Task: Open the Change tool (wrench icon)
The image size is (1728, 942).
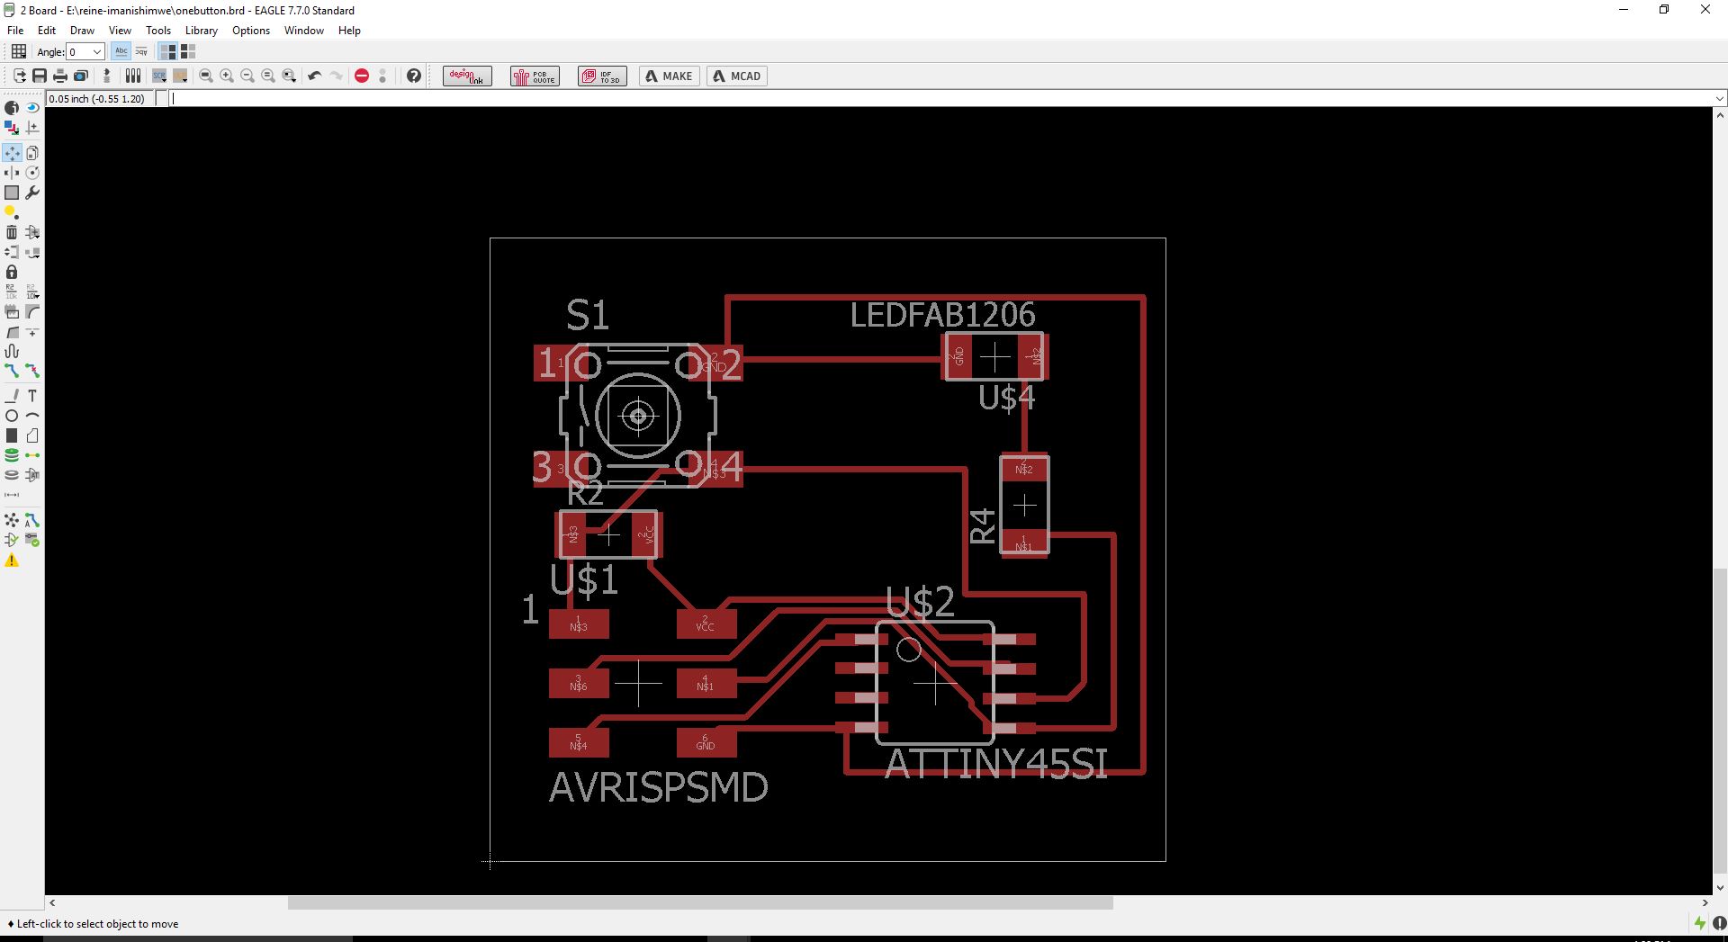Action: point(32,192)
